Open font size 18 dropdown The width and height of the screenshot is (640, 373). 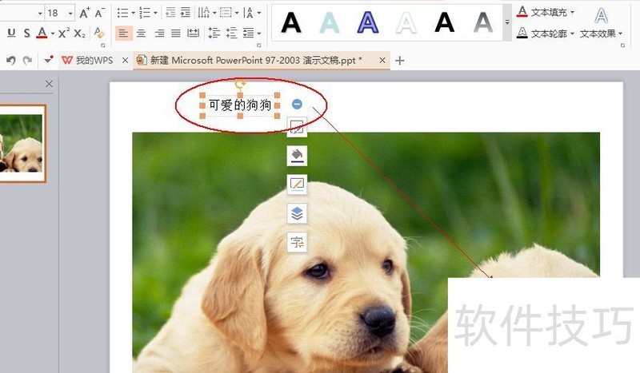70,14
